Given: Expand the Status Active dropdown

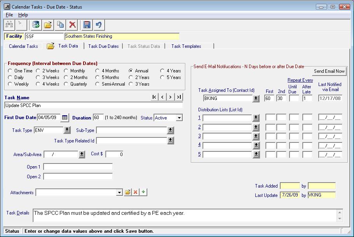Looking at the screenshot, I should (x=179, y=118).
